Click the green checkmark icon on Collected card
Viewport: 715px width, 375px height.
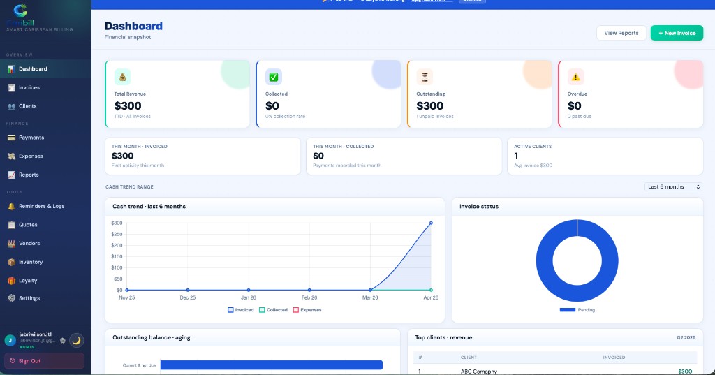point(274,77)
